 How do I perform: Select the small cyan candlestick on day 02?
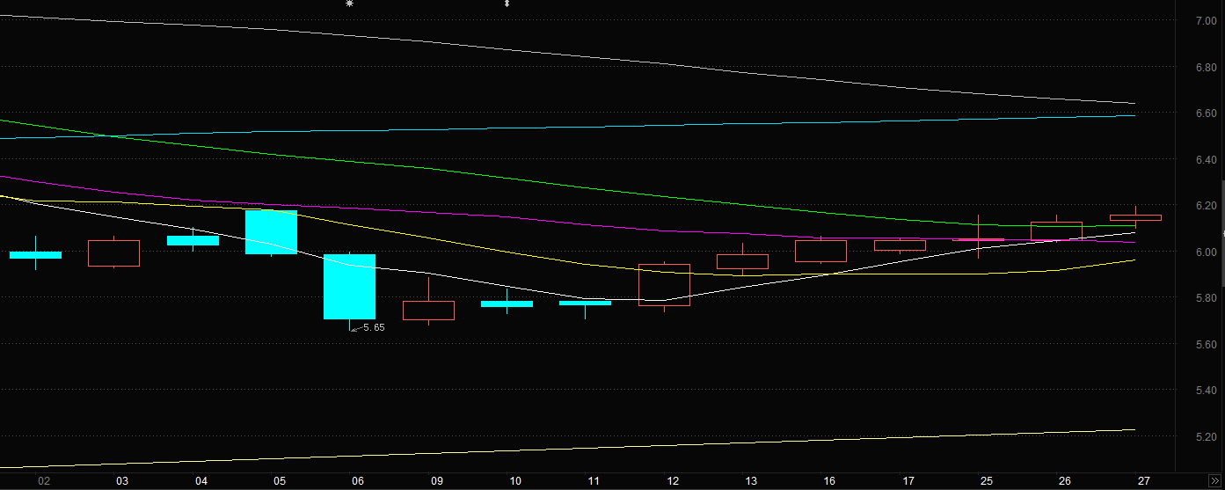click(x=36, y=254)
